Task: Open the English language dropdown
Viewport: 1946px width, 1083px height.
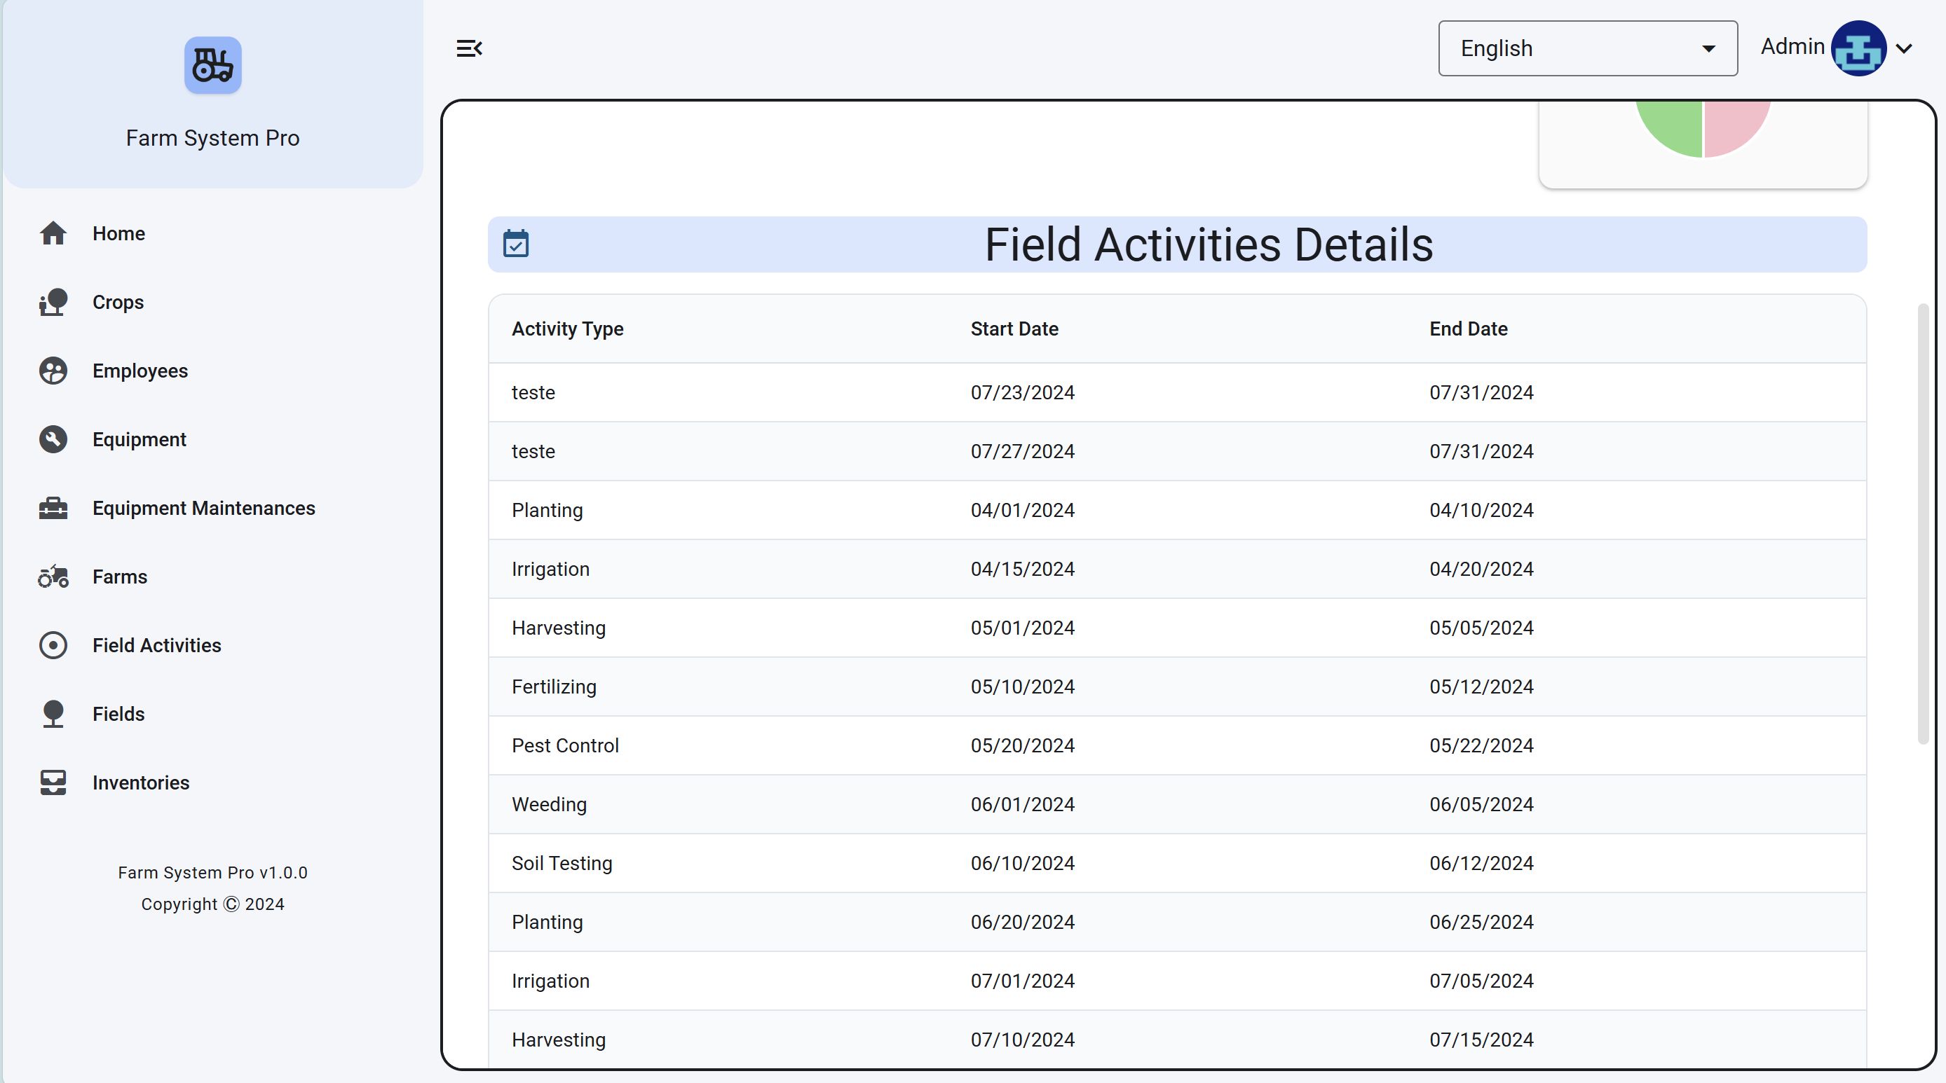Action: (1587, 48)
